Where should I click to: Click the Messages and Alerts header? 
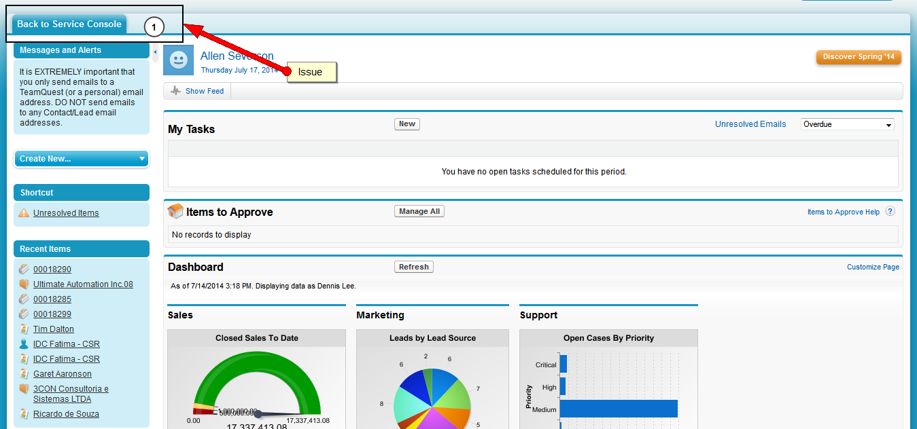click(82, 50)
